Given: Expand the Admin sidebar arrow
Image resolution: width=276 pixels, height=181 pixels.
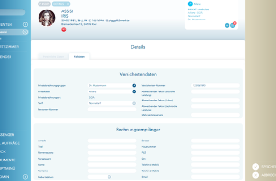Looking at the screenshot, I should click(25, 177).
